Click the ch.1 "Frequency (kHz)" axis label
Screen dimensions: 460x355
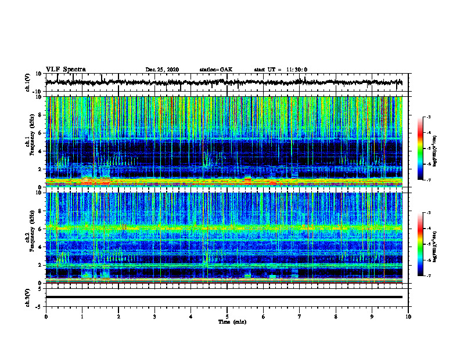[x=32, y=135]
